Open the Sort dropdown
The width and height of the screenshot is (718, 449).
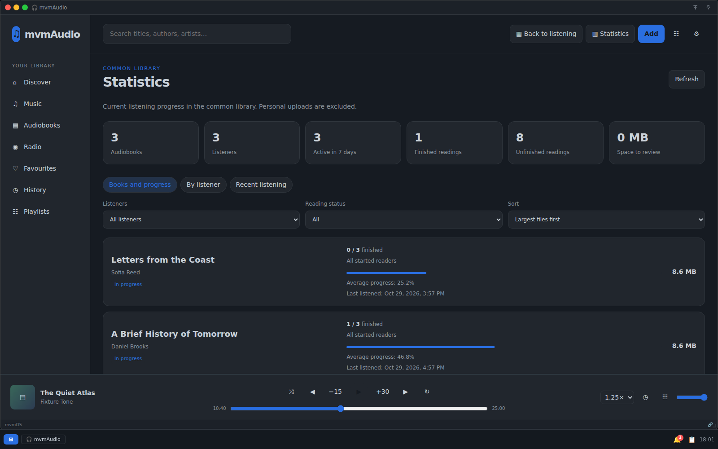[606, 220]
